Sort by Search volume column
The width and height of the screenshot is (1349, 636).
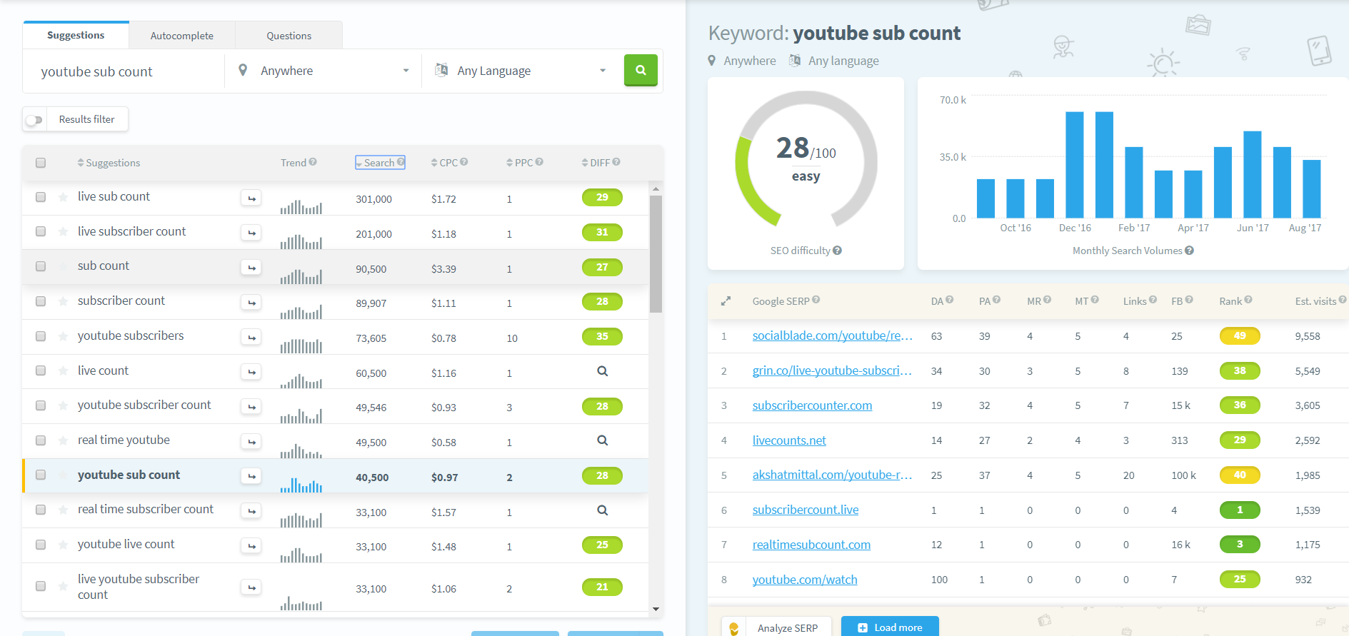380,163
